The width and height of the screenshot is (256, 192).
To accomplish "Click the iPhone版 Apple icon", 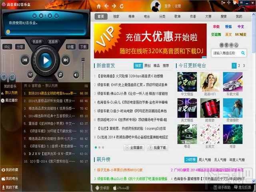I will [115, 188].
